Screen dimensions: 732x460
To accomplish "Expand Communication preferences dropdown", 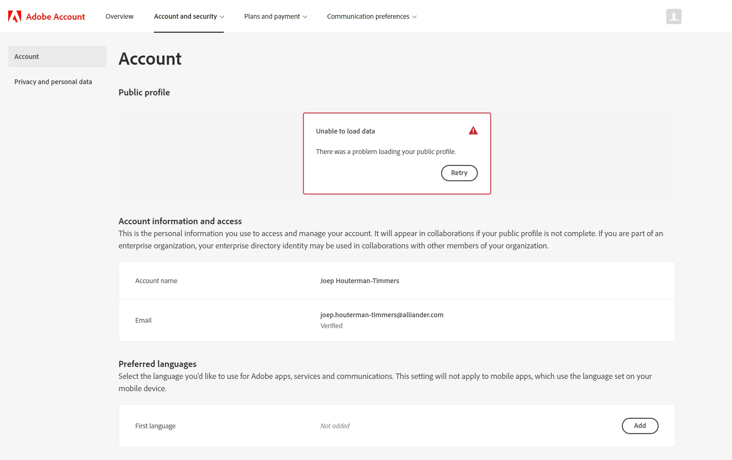I will (371, 16).
